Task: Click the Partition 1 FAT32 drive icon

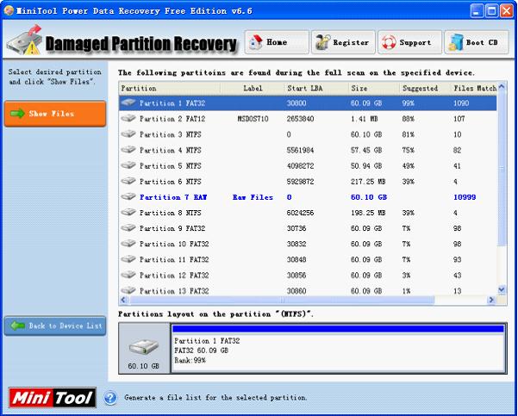Action: pyautogui.click(x=128, y=102)
